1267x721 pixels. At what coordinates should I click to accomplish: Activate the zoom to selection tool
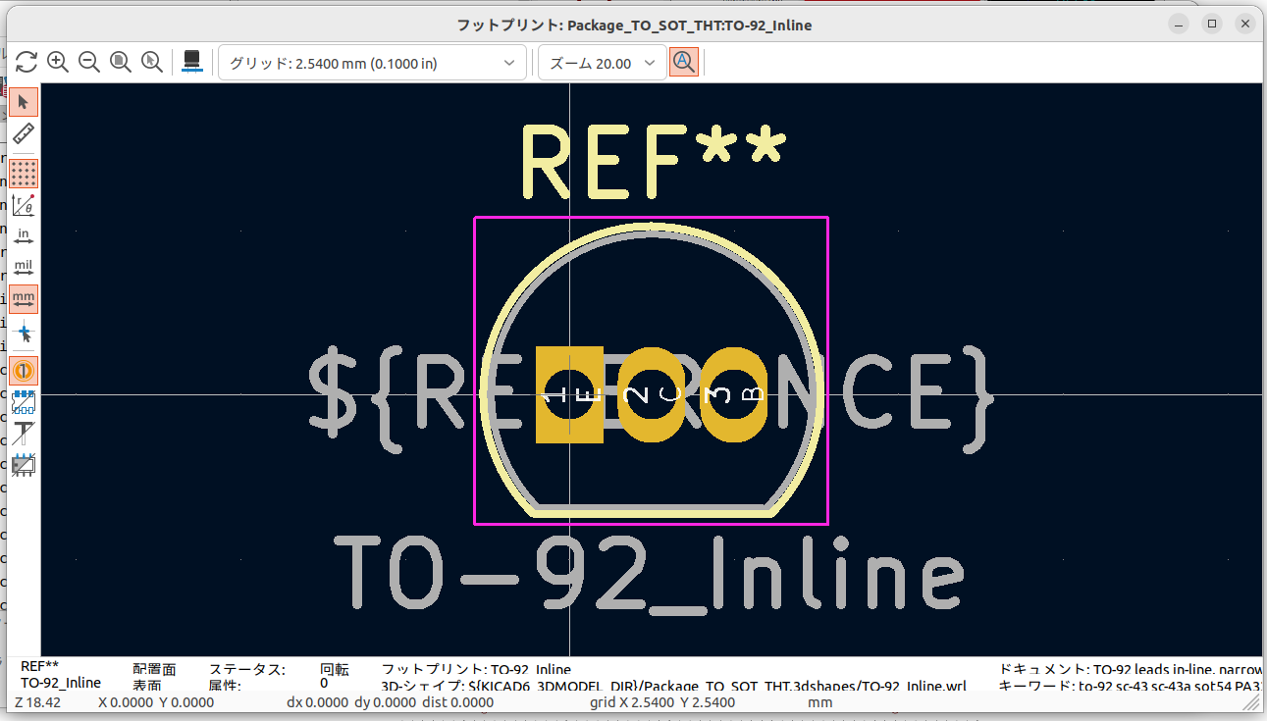tap(152, 63)
